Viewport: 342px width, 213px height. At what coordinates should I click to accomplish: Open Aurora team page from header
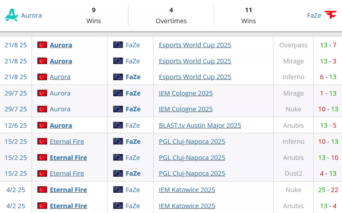tap(31, 15)
